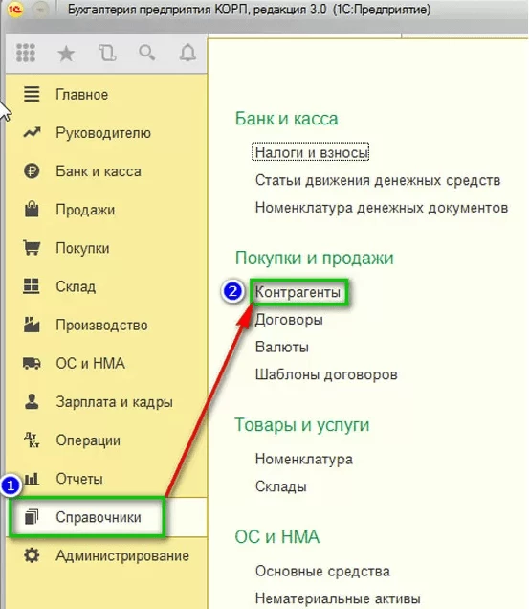Viewport: 529px width, 609px height.
Task: Open the Отчеты section
Action: point(79,479)
